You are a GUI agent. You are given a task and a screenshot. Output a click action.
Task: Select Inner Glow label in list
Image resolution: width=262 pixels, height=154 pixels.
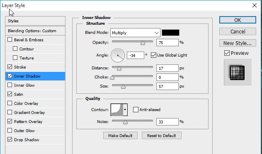click(24, 85)
